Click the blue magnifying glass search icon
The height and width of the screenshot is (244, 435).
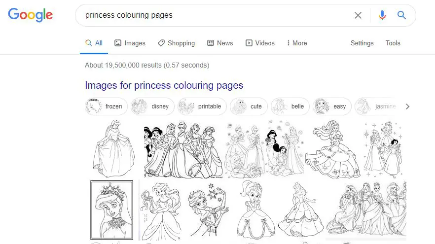pos(401,15)
